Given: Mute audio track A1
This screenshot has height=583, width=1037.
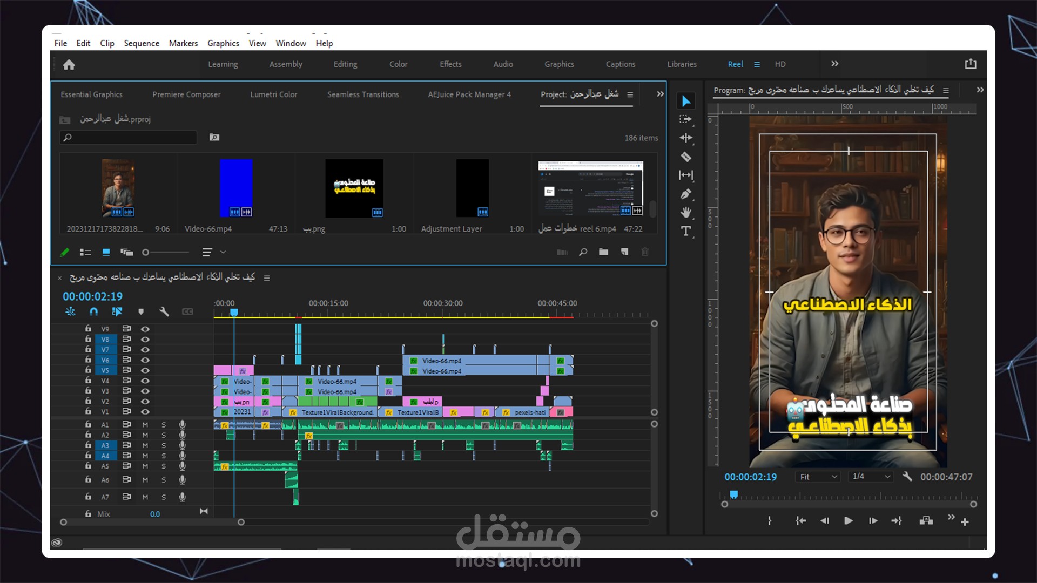Looking at the screenshot, I should pos(145,425).
